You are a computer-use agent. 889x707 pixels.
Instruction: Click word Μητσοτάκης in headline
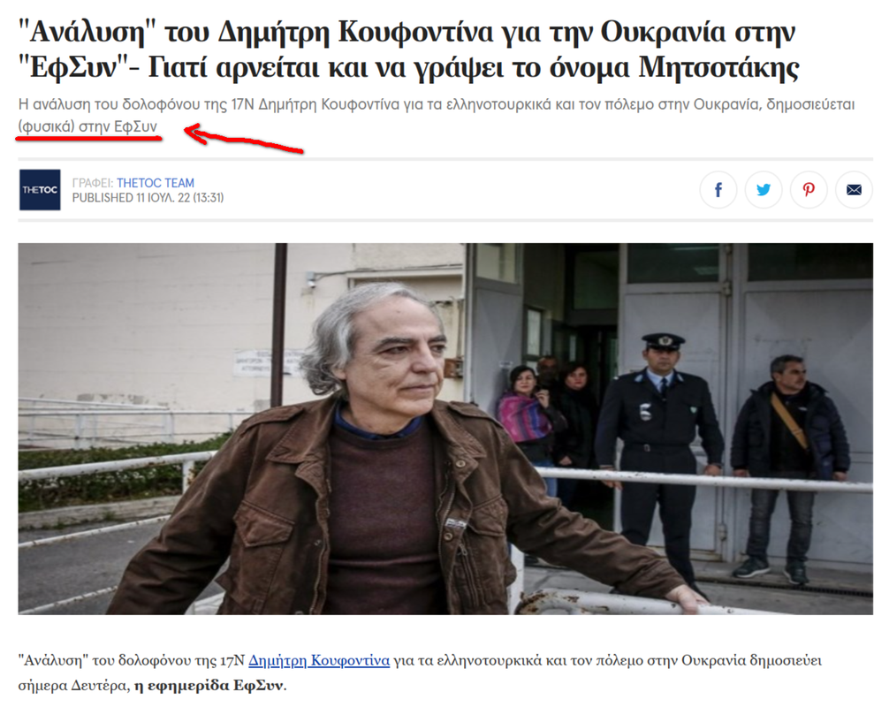[x=719, y=68]
